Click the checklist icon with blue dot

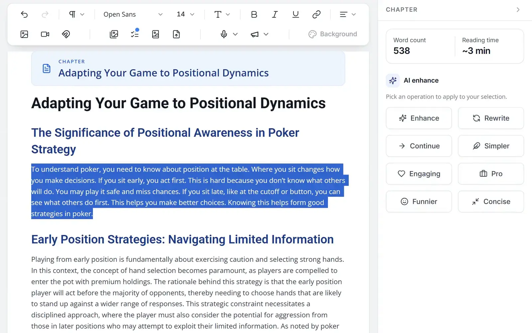click(135, 34)
